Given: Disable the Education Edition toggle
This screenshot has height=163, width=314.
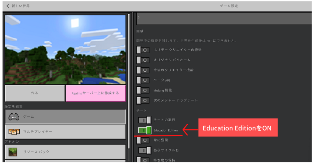Looking at the screenshot, I should click(x=145, y=130).
